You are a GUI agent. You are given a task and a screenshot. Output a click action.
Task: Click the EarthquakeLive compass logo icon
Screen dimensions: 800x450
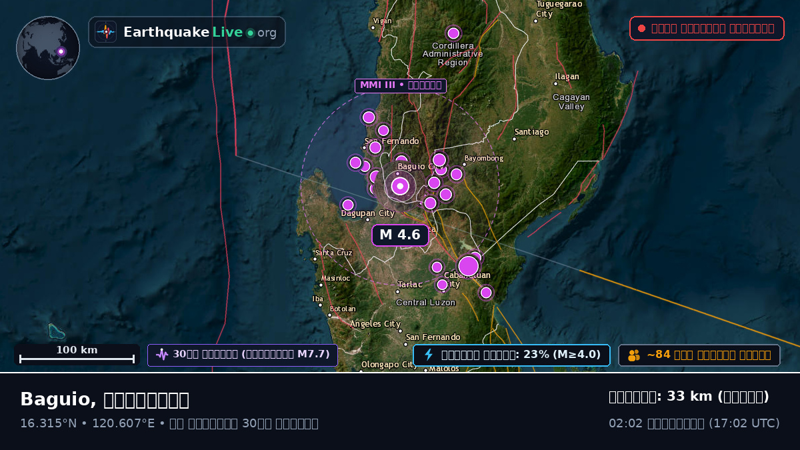[106, 32]
